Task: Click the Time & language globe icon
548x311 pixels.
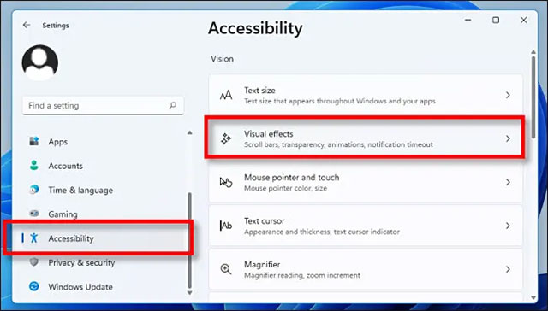Action: 34,190
